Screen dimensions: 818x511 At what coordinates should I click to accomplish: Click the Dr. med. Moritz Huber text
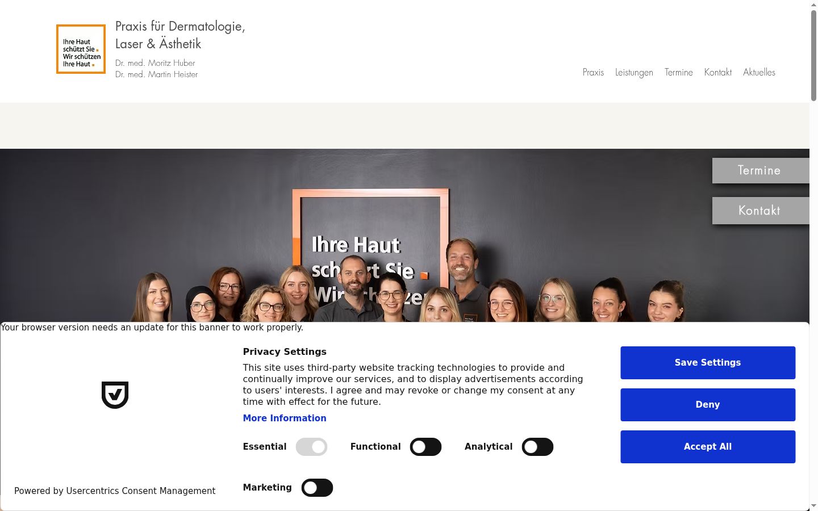[x=155, y=63]
